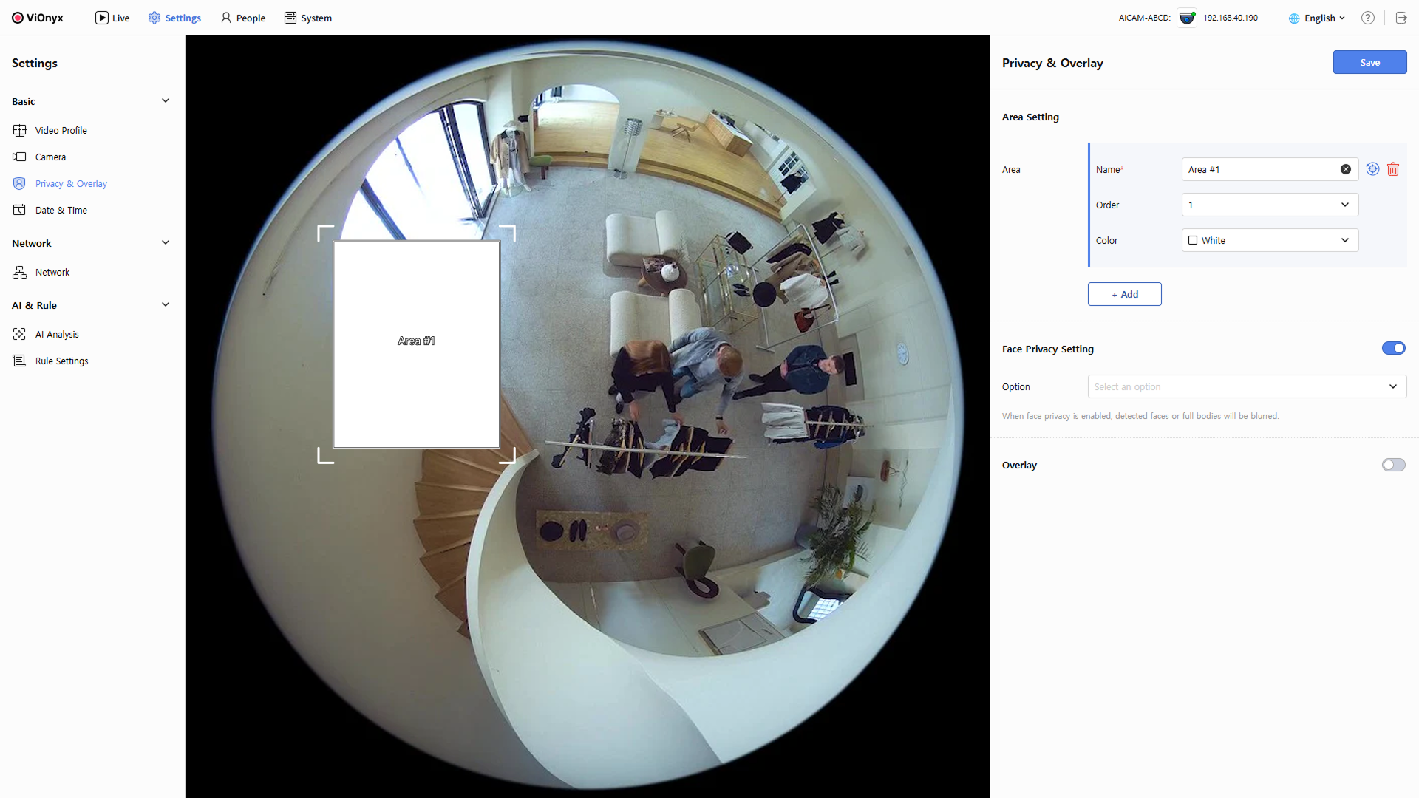
Task: Open AI Analysis in sidebar
Action: (x=57, y=335)
